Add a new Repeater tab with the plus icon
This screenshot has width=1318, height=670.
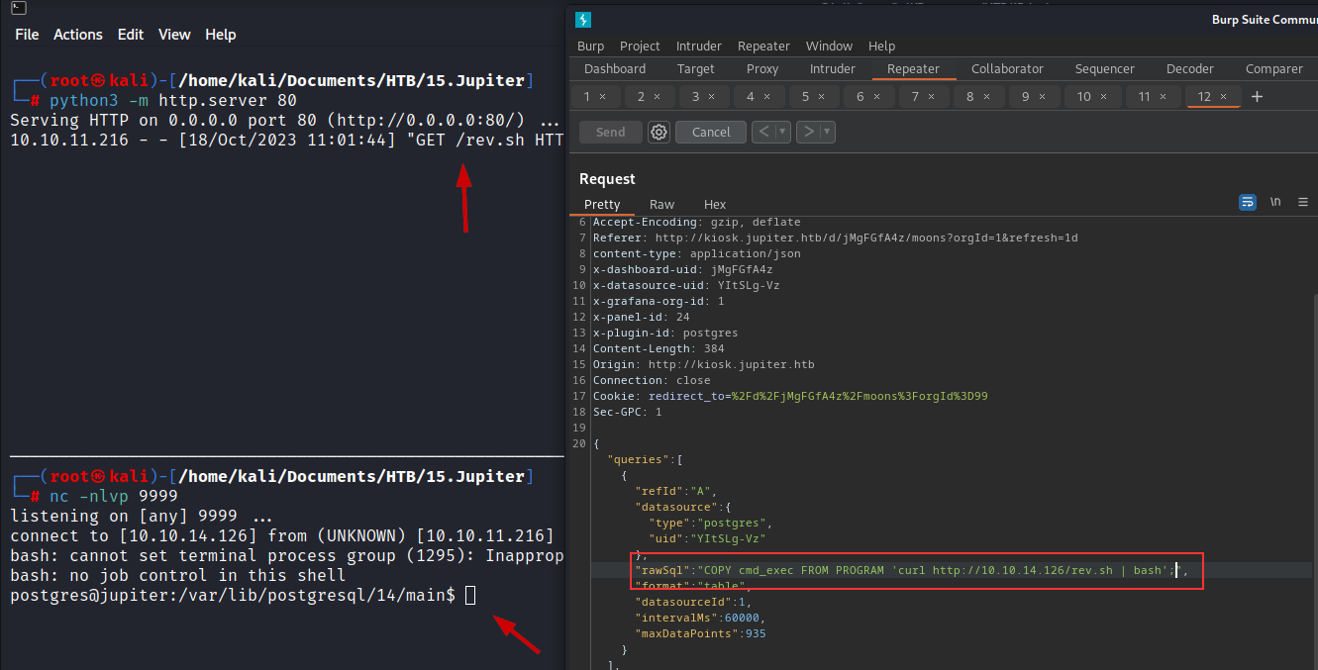[x=1257, y=96]
